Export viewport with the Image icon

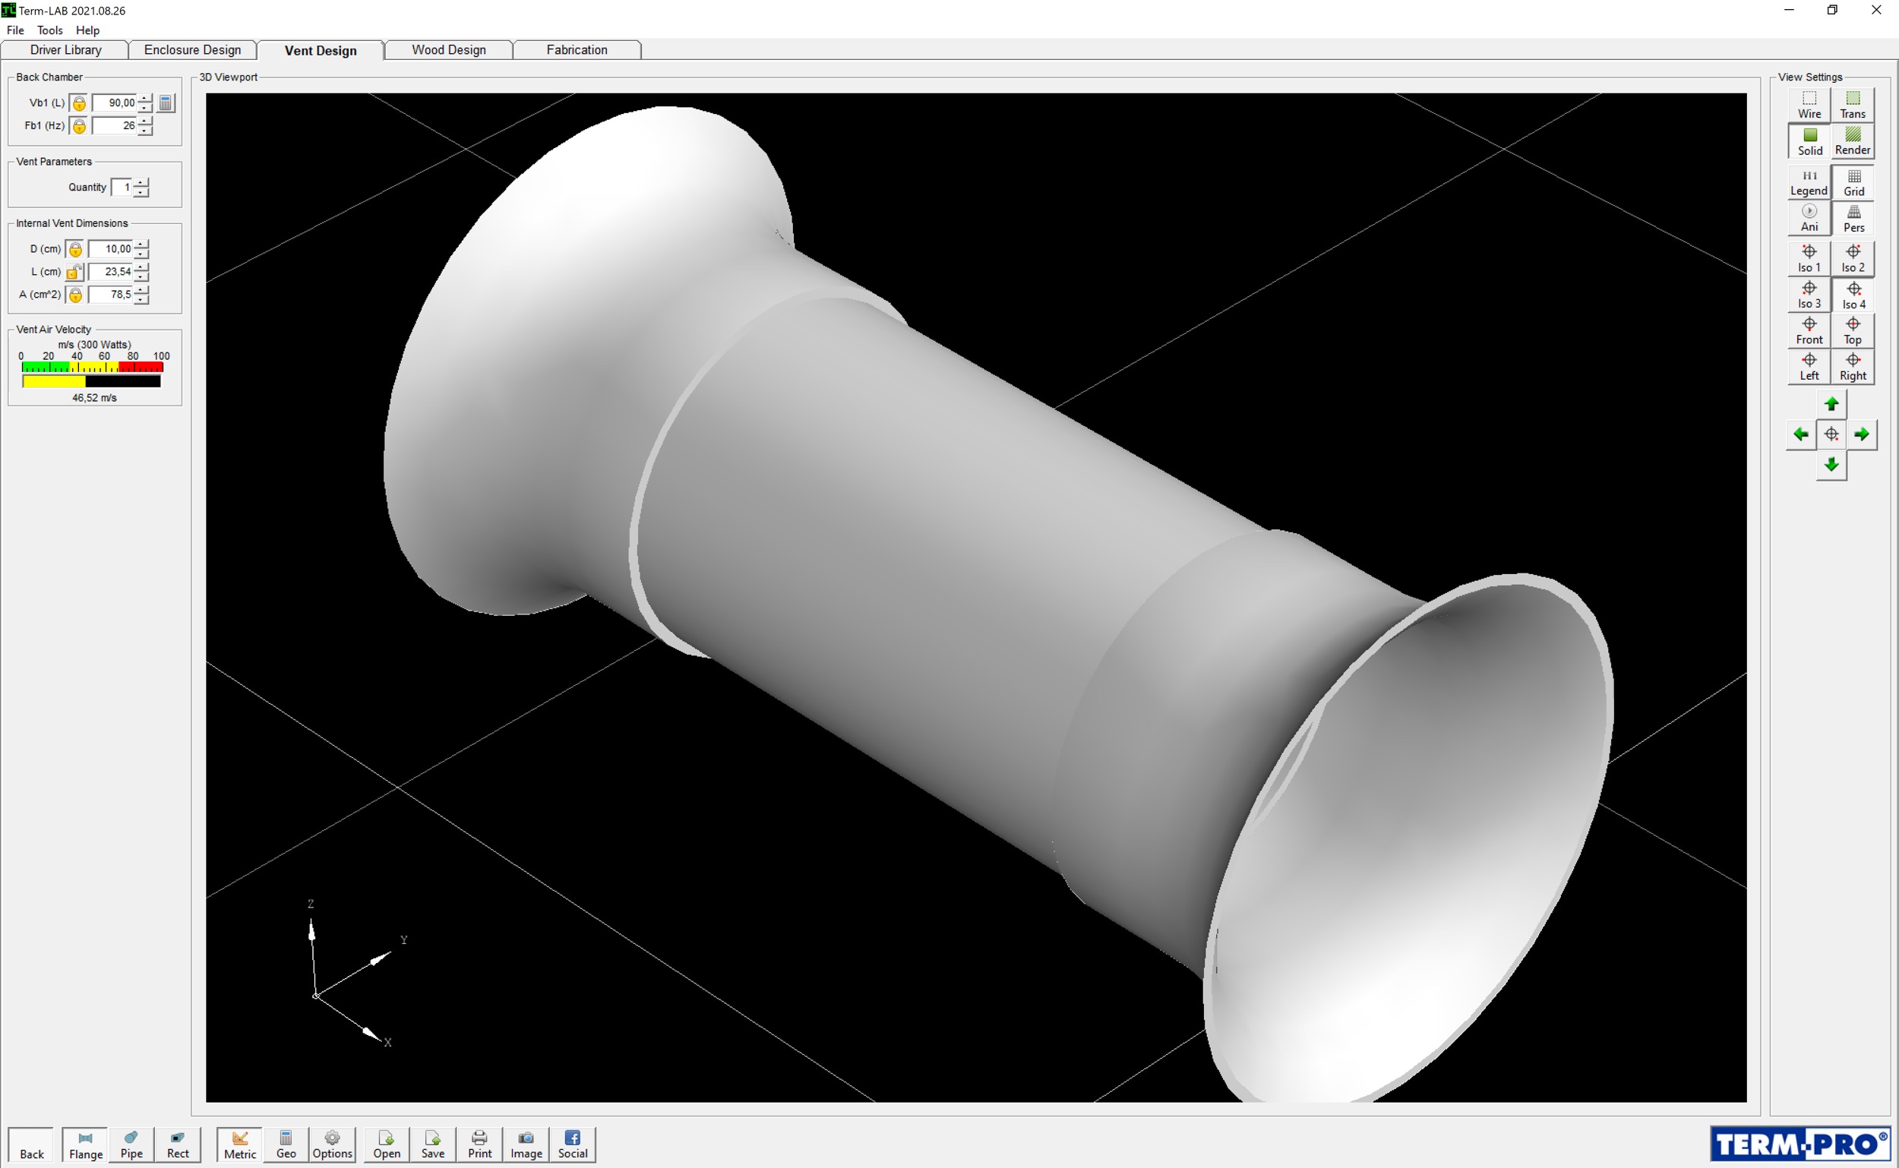(x=526, y=1144)
